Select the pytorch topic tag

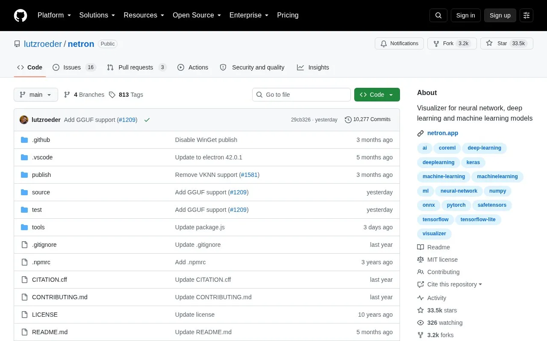point(456,205)
